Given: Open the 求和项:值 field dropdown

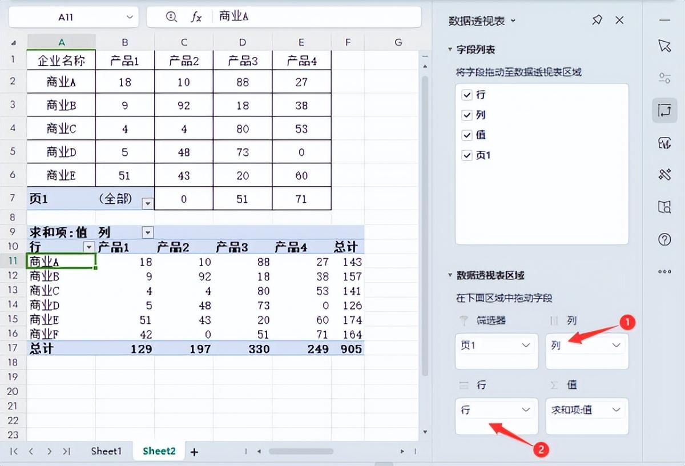Looking at the screenshot, I should point(616,410).
